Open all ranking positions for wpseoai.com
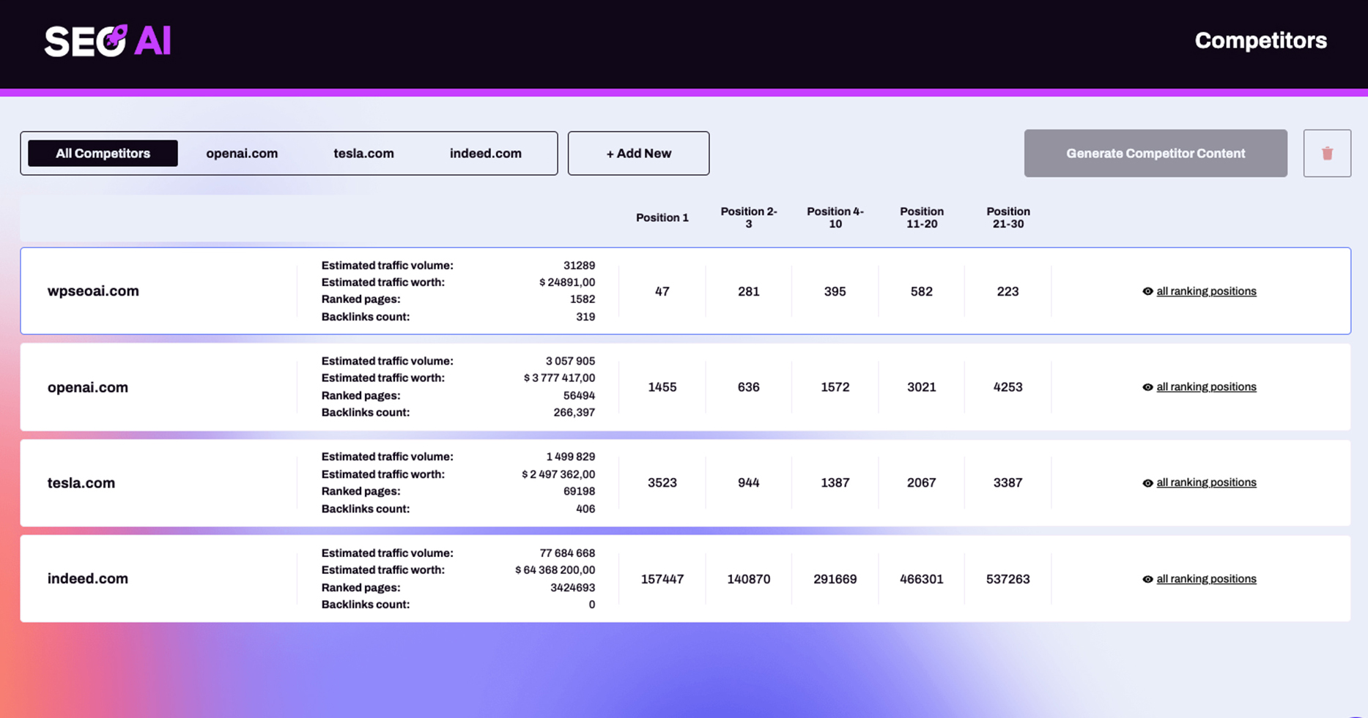Viewport: 1368px width, 718px height. 1206,291
